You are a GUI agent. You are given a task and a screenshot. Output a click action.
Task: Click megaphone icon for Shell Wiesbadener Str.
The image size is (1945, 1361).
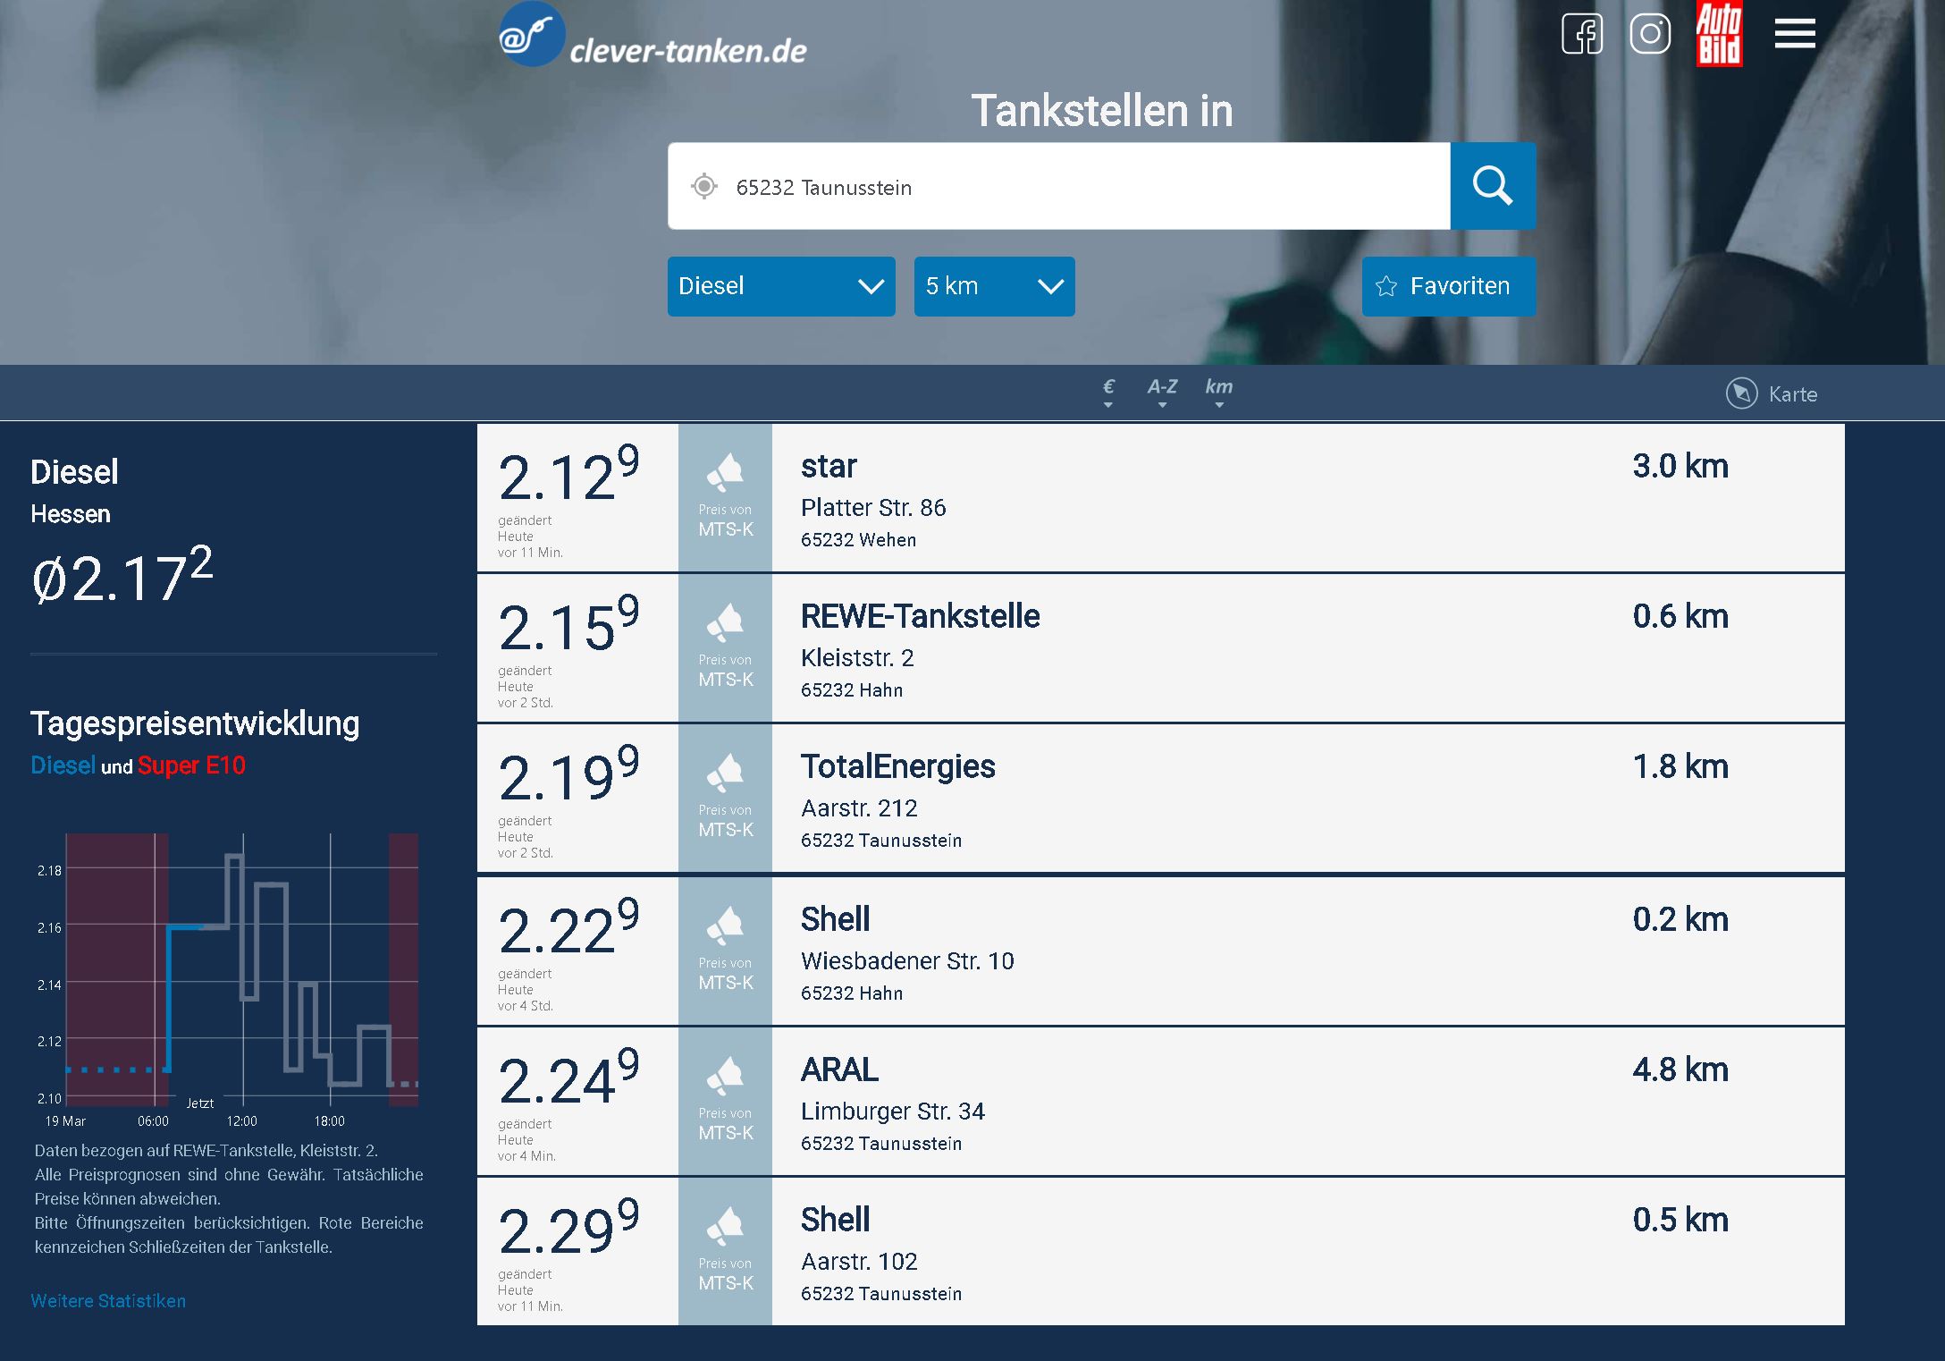point(725,926)
